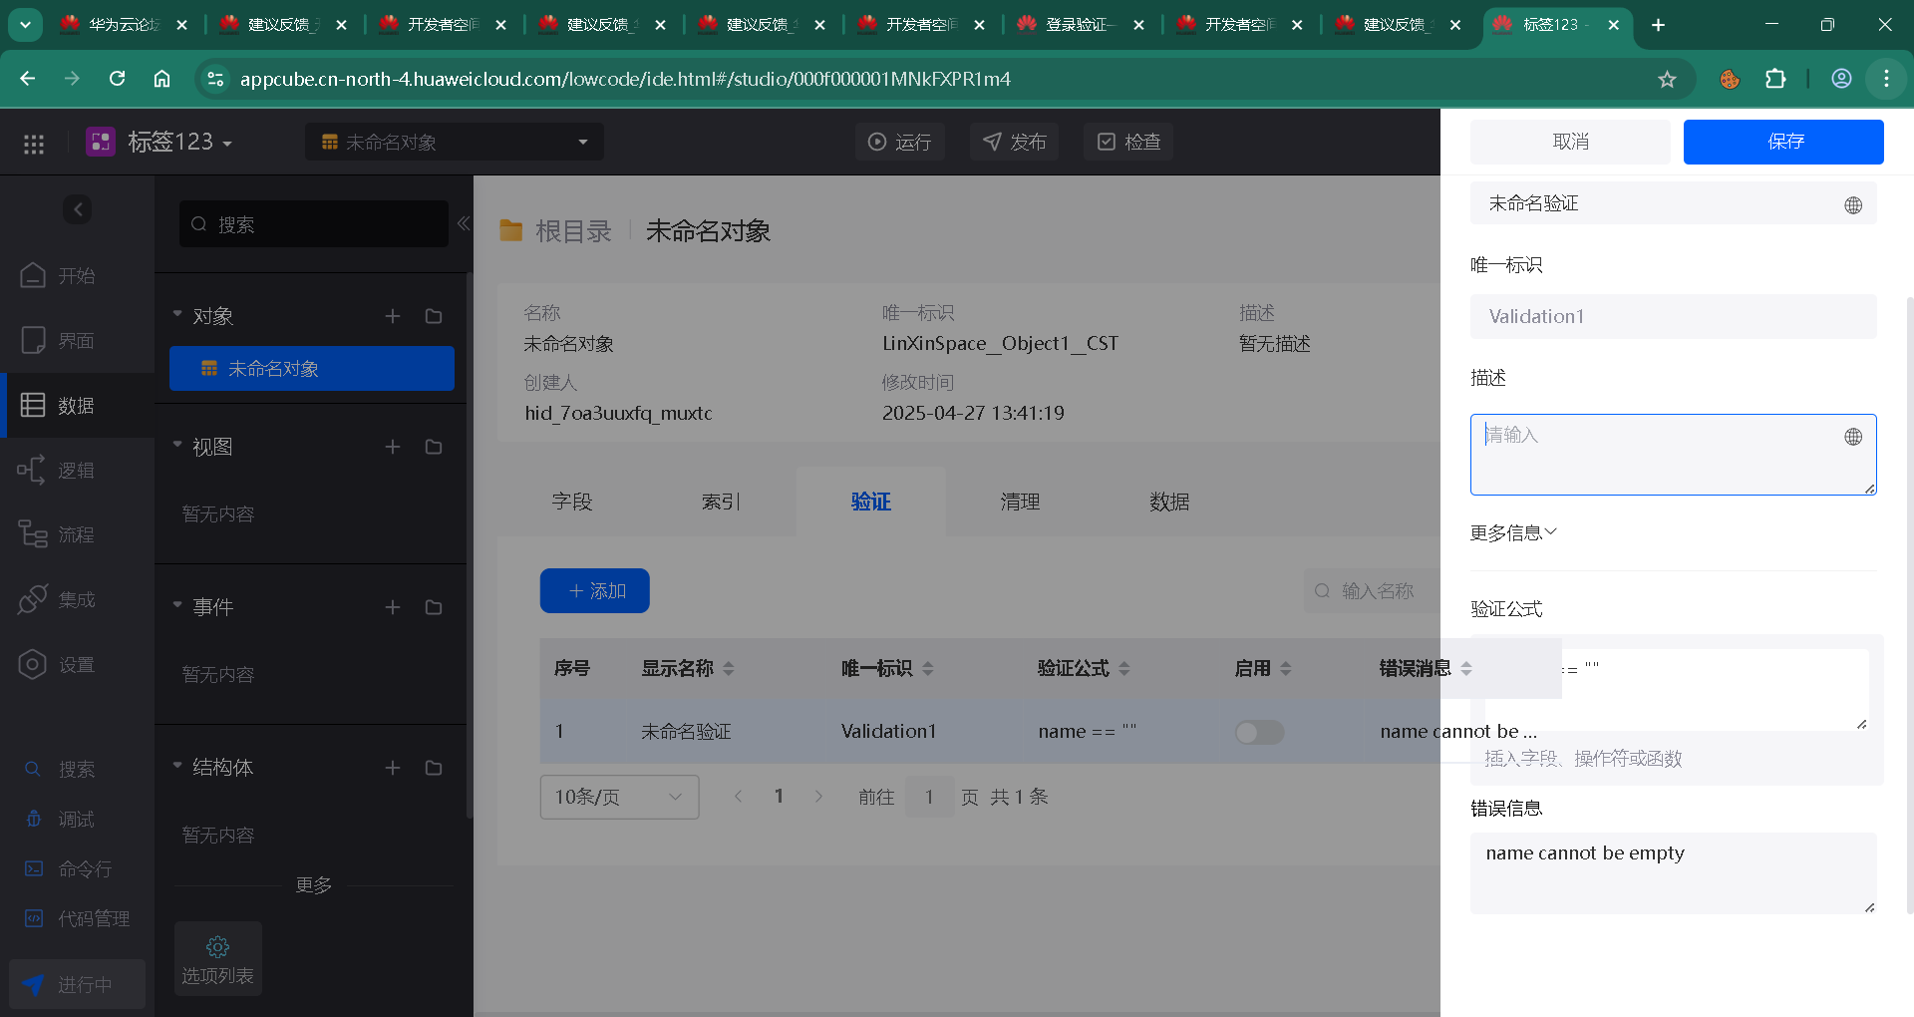Create a folder in the 对象 section

(434, 316)
